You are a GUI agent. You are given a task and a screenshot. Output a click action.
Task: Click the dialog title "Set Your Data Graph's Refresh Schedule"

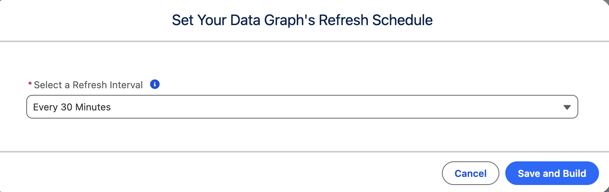pyautogui.click(x=302, y=20)
